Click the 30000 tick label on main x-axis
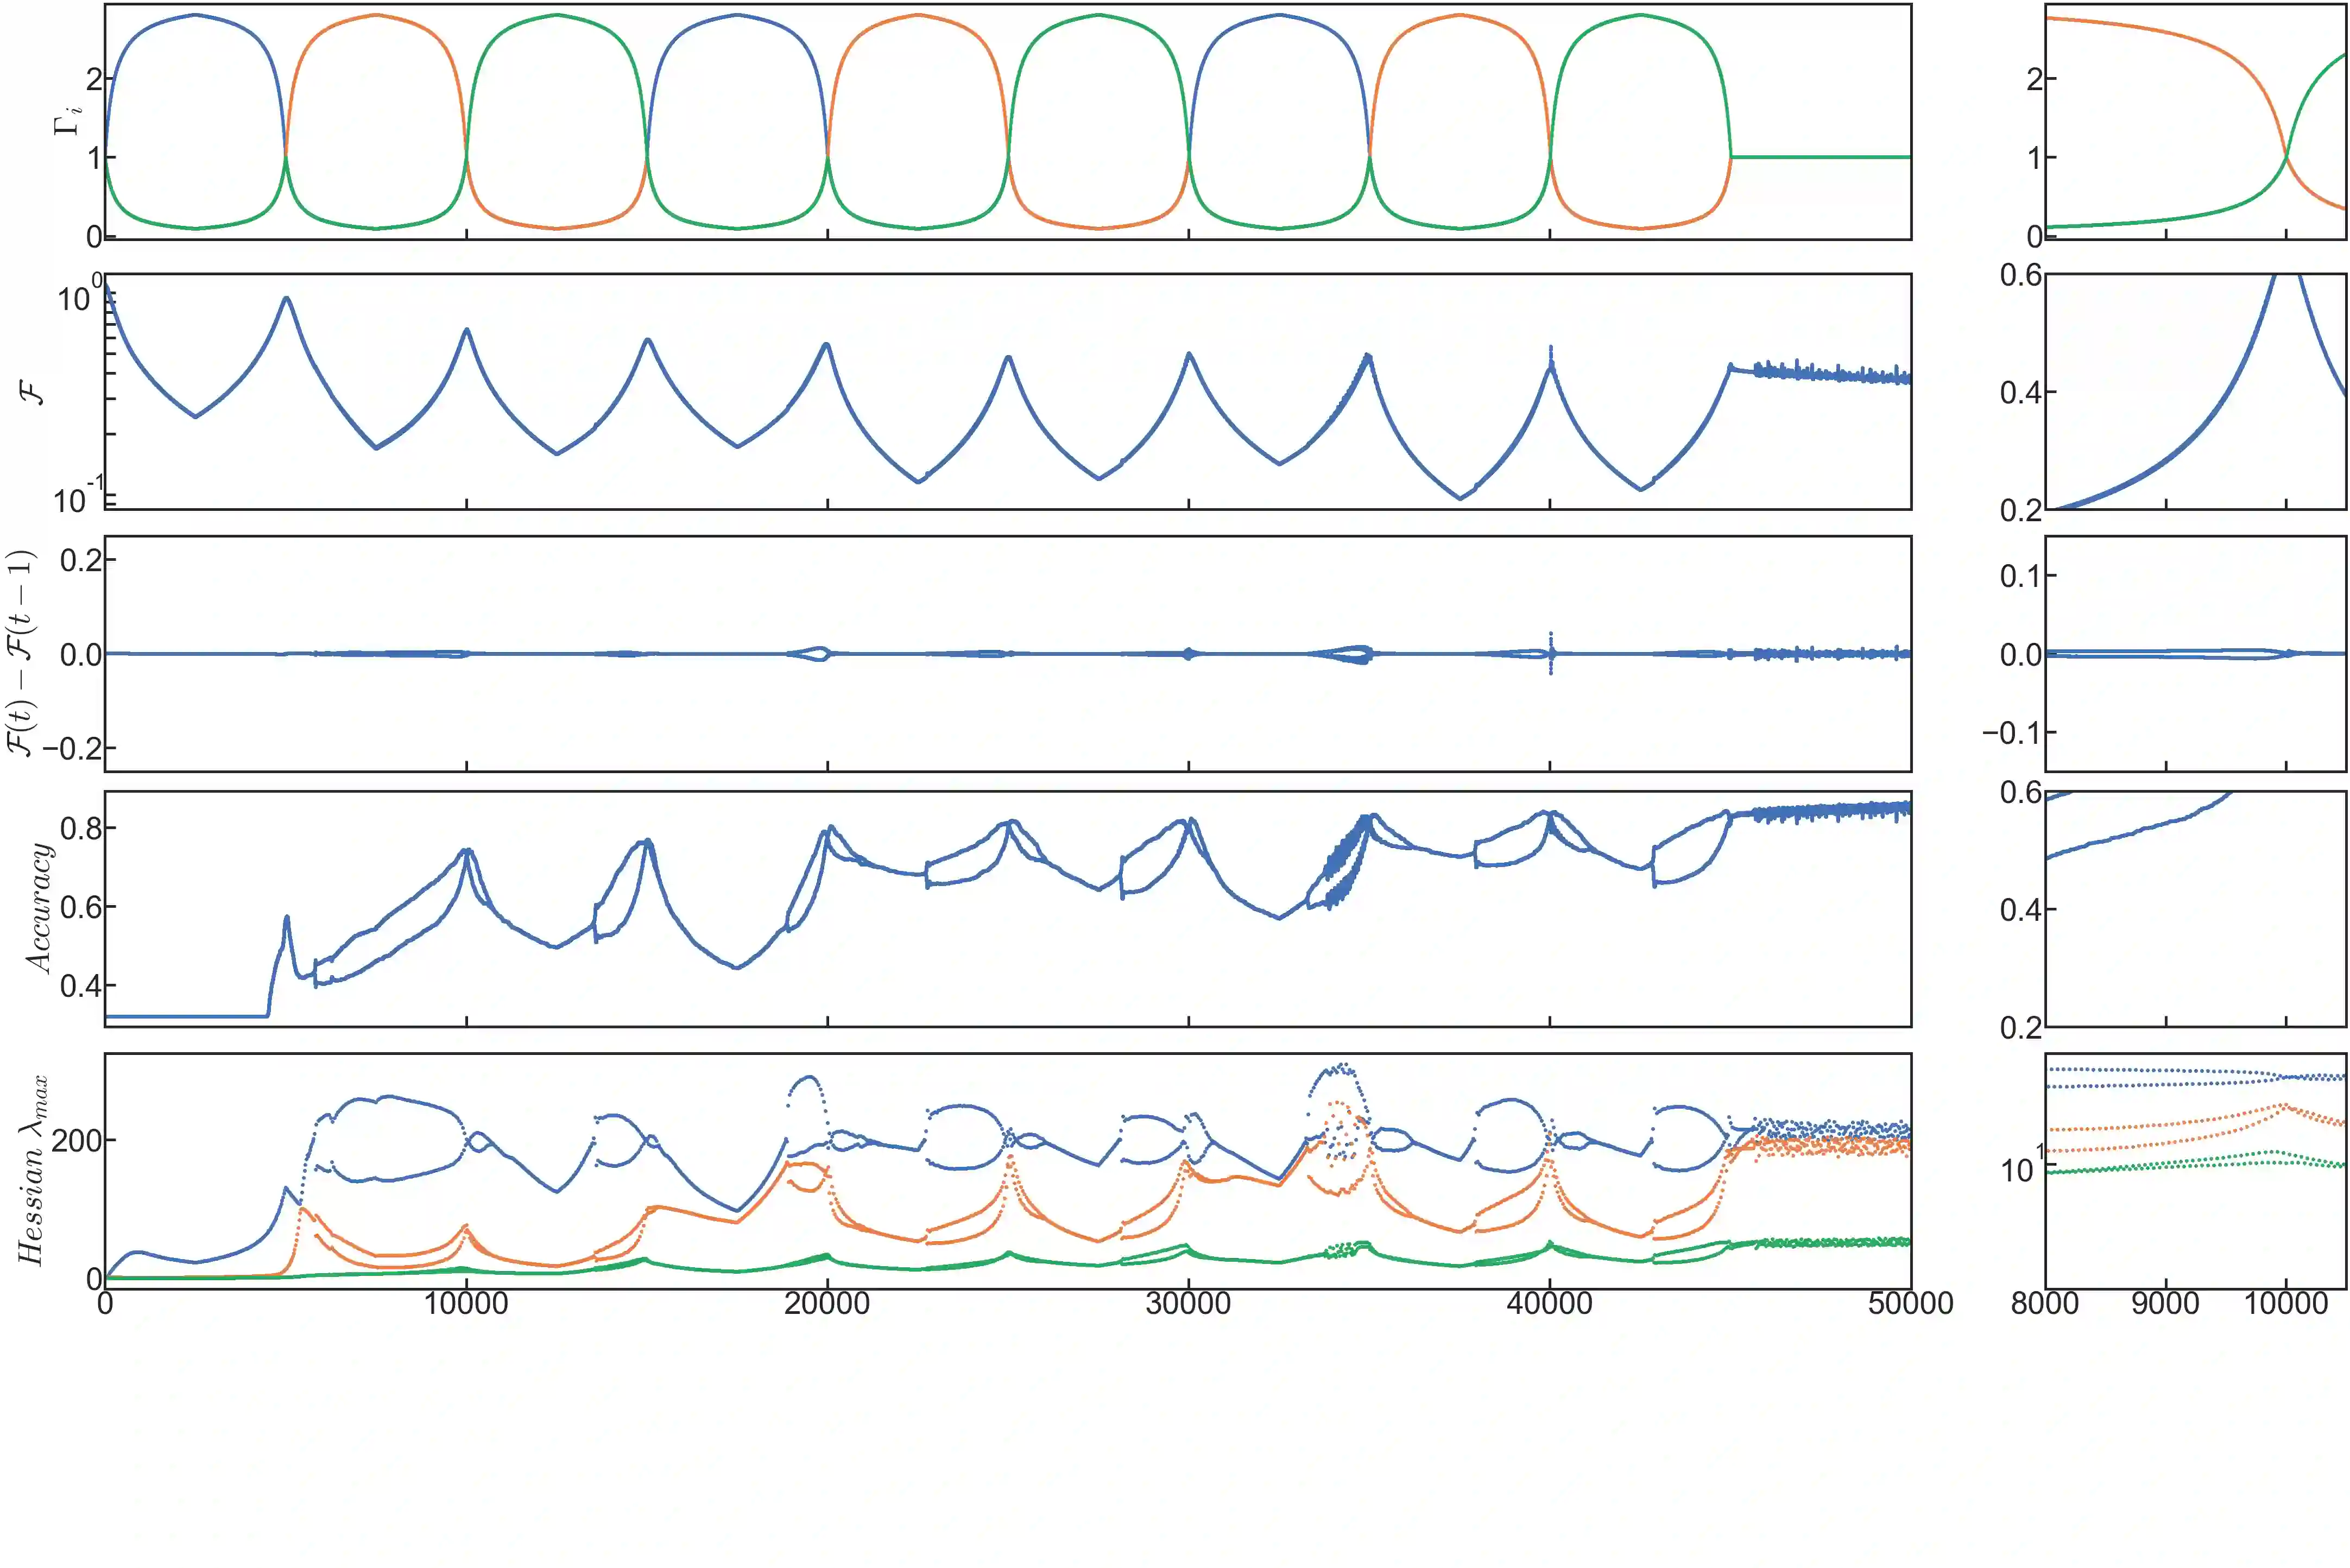2350x1568 pixels. 1188,1304
